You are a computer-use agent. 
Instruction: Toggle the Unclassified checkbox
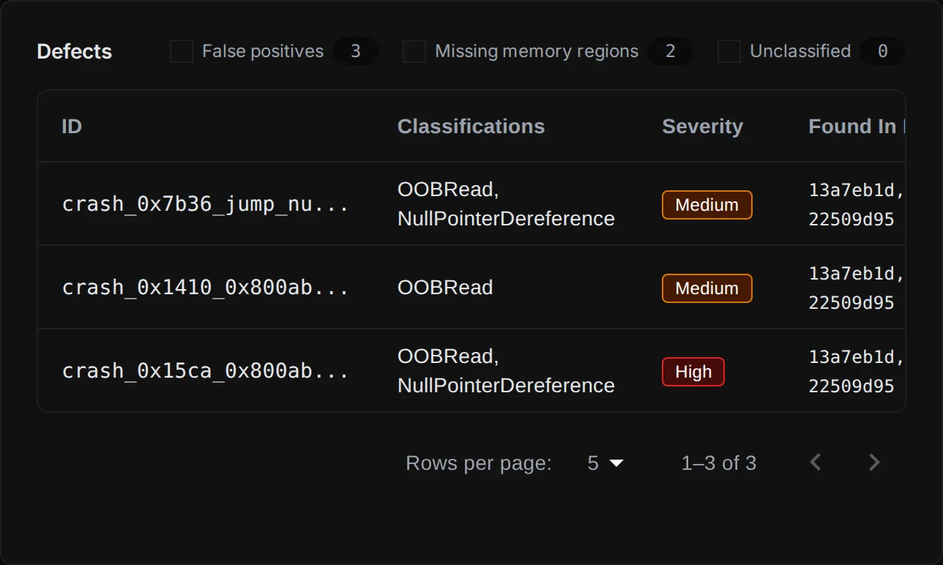pyautogui.click(x=729, y=51)
